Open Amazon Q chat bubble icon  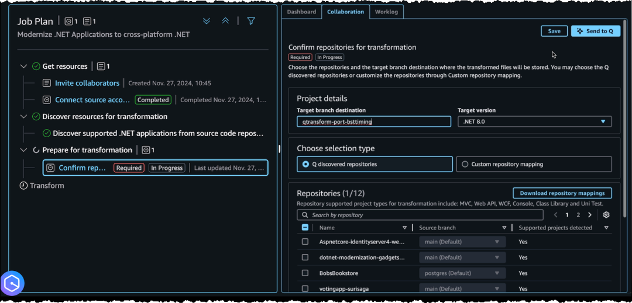click(12, 283)
